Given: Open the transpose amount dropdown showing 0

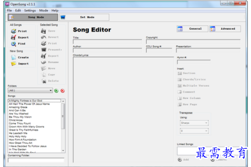Looking at the screenshot, I should (x=194, y=131).
